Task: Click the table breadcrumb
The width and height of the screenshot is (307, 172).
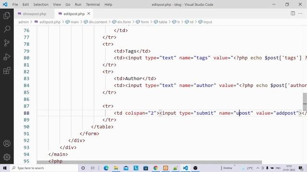Action: pos(163,22)
